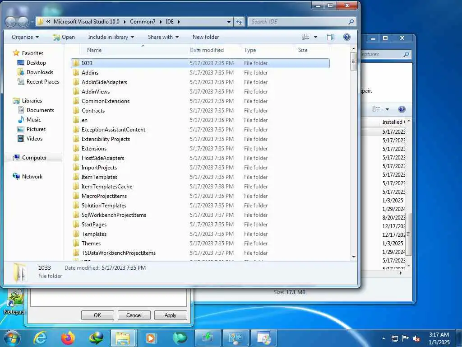Select the Themes folder
Screen dimensions: 462x347
(x=200, y=244)
